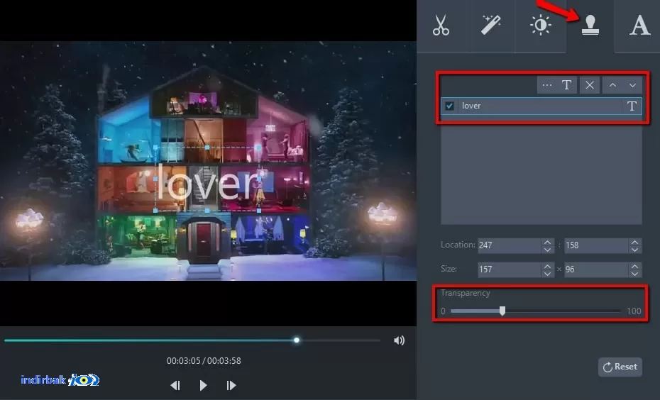Click the video progress bar knob

click(297, 340)
